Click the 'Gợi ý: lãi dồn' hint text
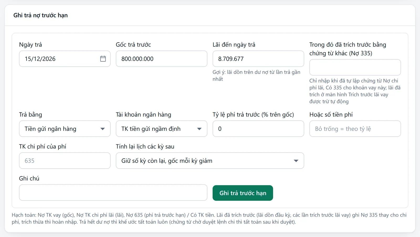 (256, 76)
